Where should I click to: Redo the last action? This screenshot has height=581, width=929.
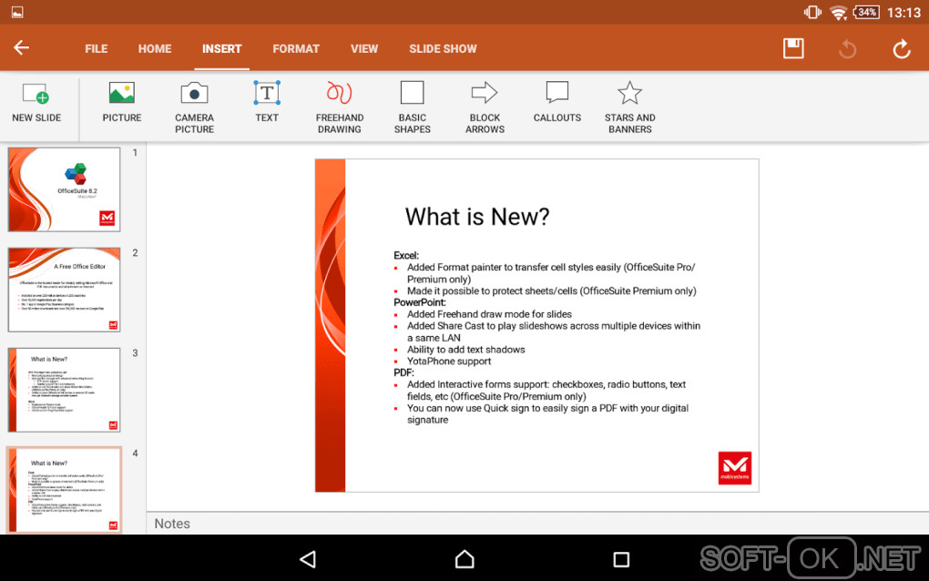coord(901,48)
